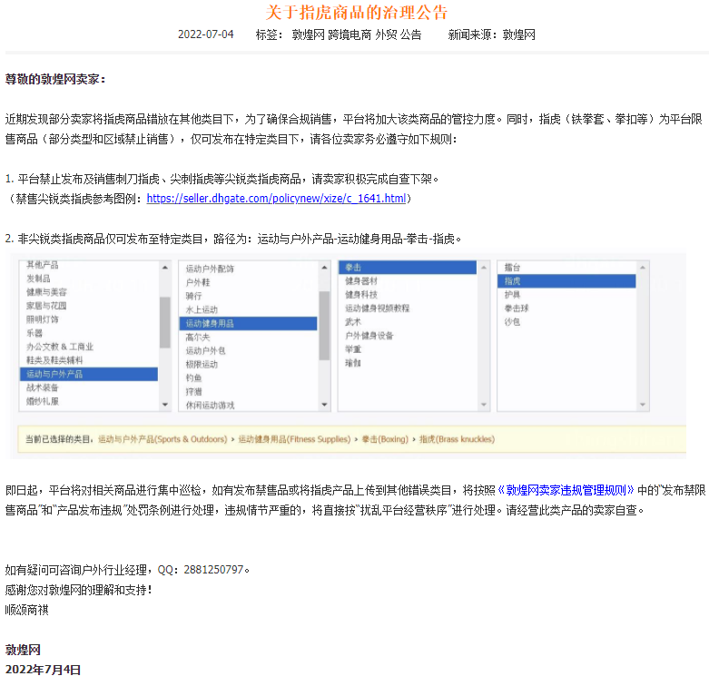Select 护具 in fourth list
The image size is (709, 676).
512,295
